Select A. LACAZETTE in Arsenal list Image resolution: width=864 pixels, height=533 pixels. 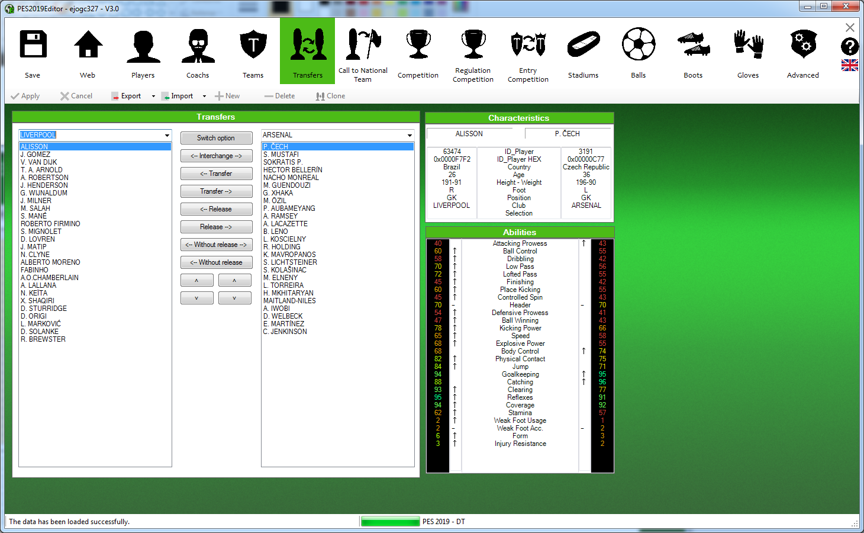(337, 224)
